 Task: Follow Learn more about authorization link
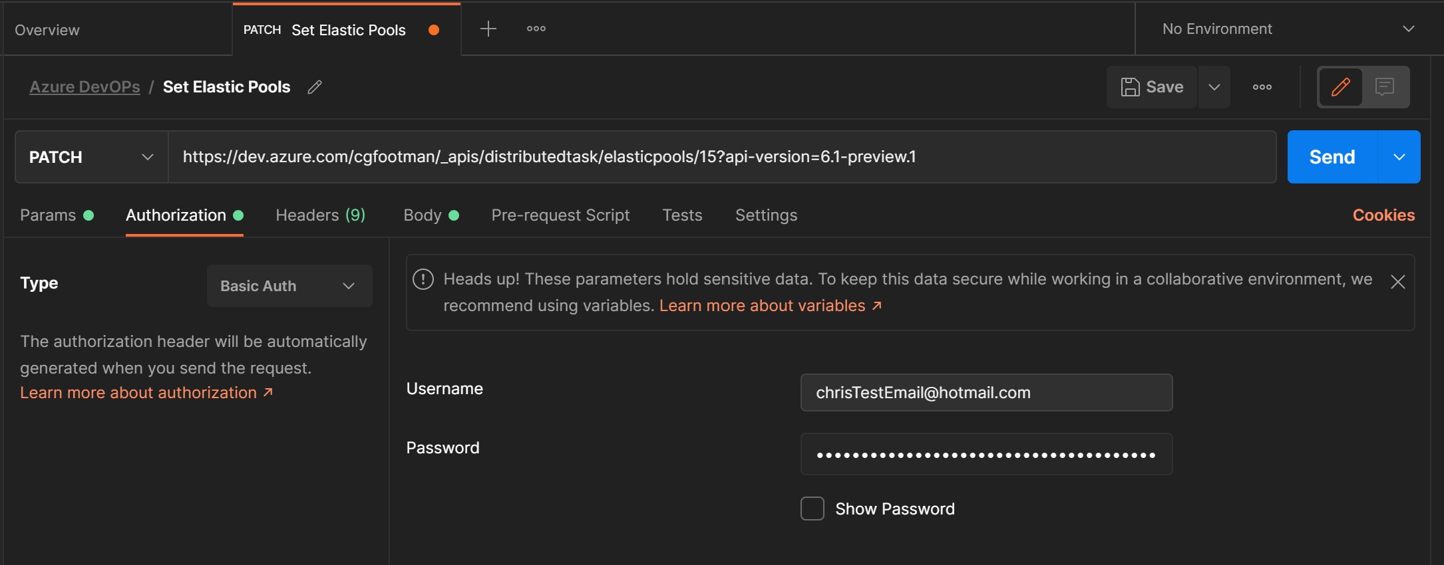pyautogui.click(x=146, y=393)
